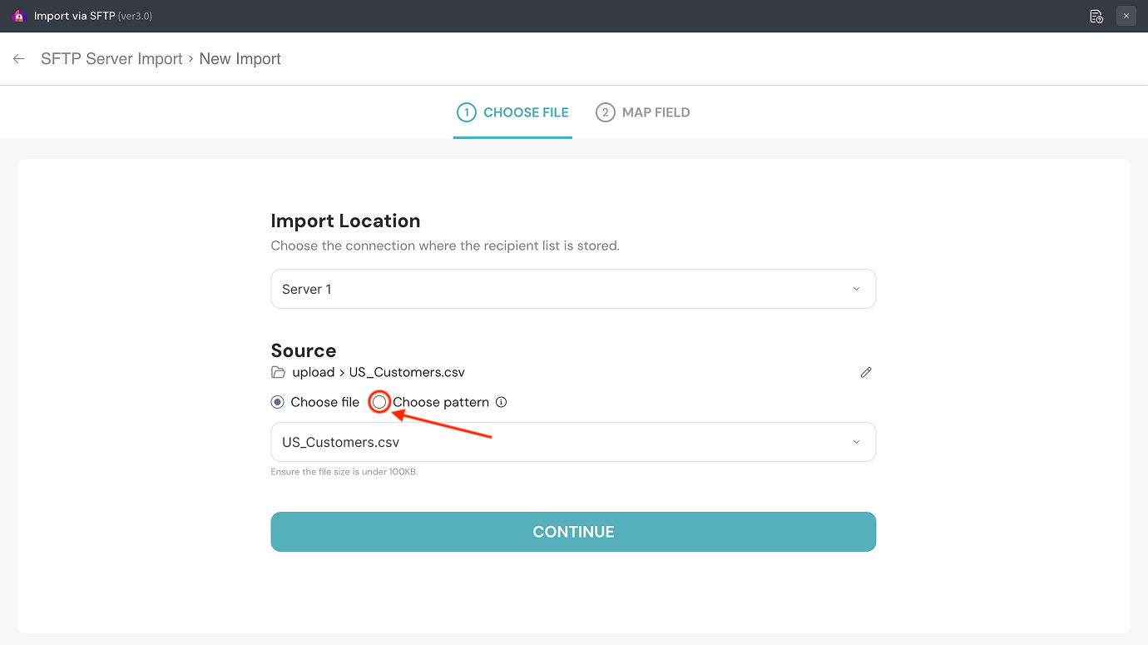Click the info icon next to Choose pattern
The height and width of the screenshot is (645, 1148).
(502, 402)
